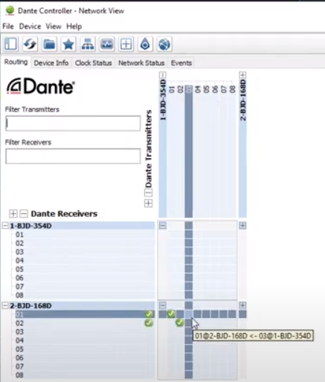The image size is (325, 382).
Task: Subscribe 2-BJD-168D channel 01 to transmit 03
Action: [x=189, y=314]
